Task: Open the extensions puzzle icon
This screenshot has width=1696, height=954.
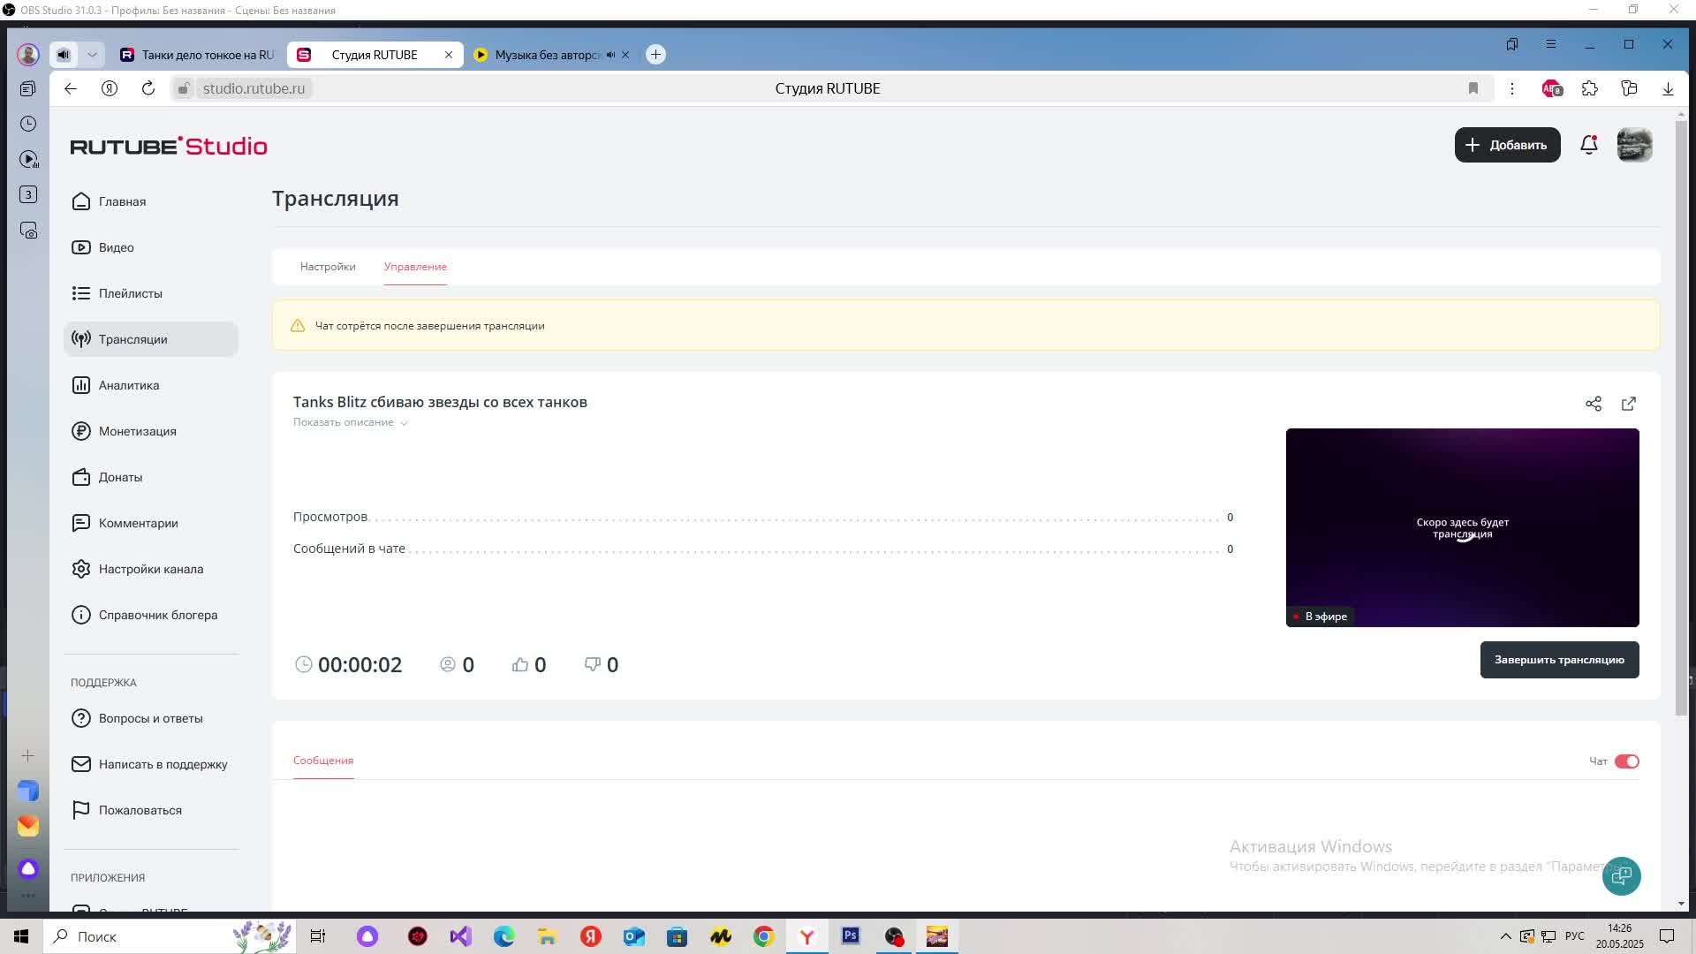Action: tap(1590, 88)
